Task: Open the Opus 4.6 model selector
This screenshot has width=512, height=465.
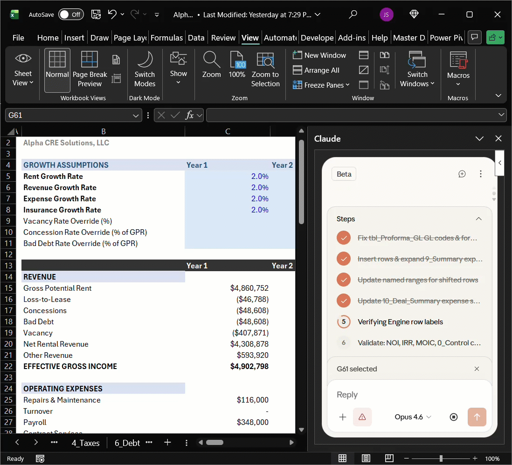Action: (412, 417)
